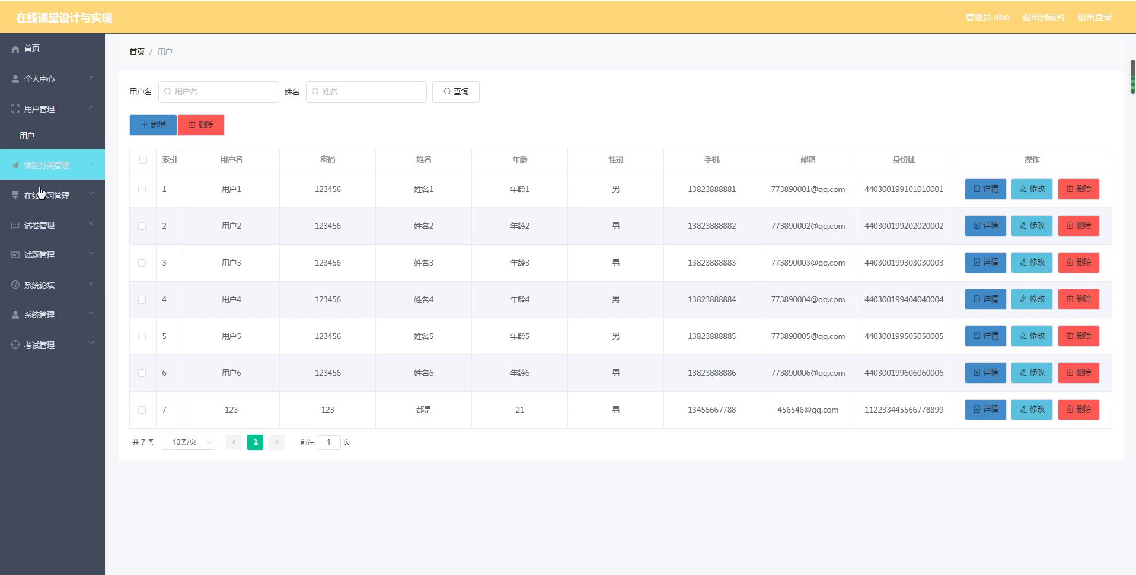Click the blue 新增 button
Viewport: 1136px width, 575px height.
point(153,125)
